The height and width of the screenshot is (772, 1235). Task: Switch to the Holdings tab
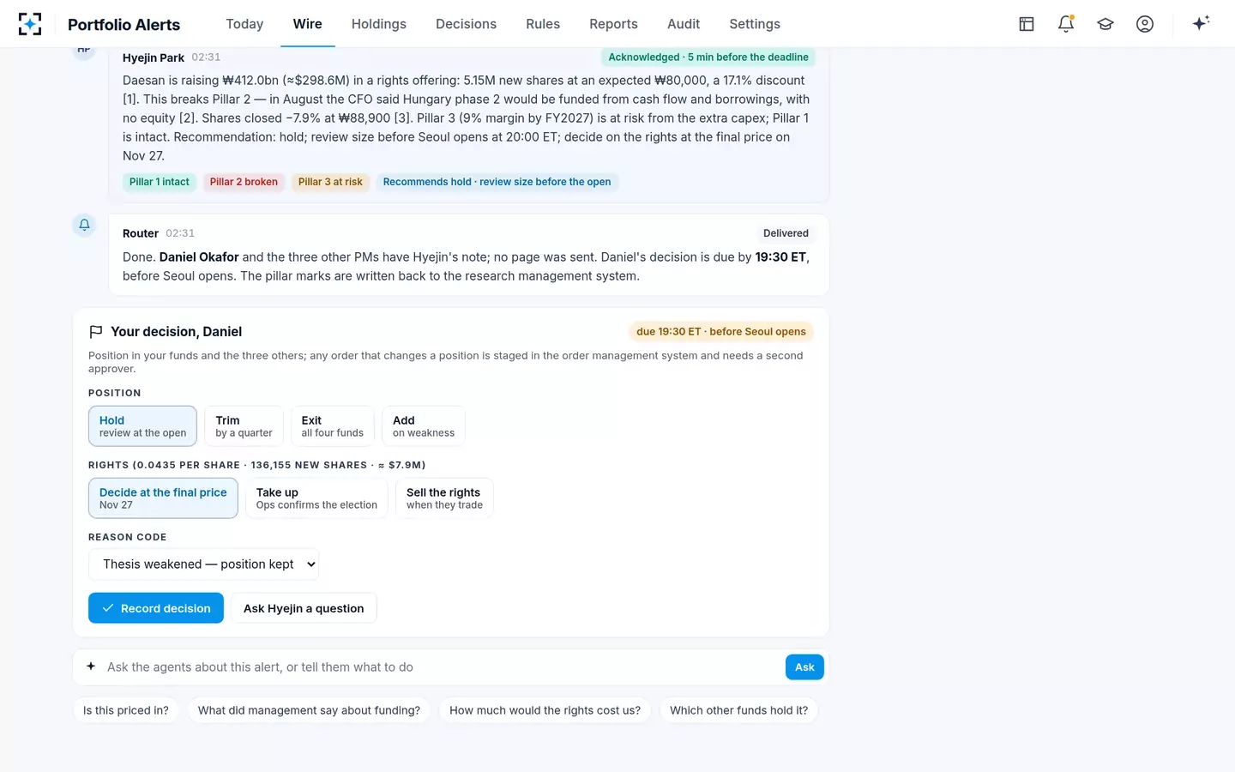click(379, 24)
